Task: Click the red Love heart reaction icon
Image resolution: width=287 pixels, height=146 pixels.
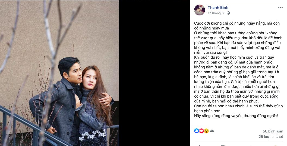Action: 201,131
